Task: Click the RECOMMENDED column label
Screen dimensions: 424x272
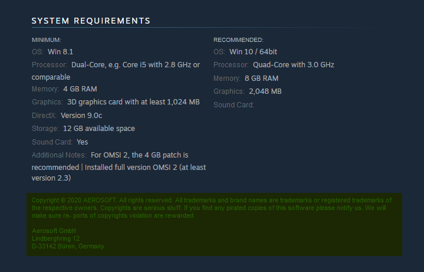Action: coord(238,40)
